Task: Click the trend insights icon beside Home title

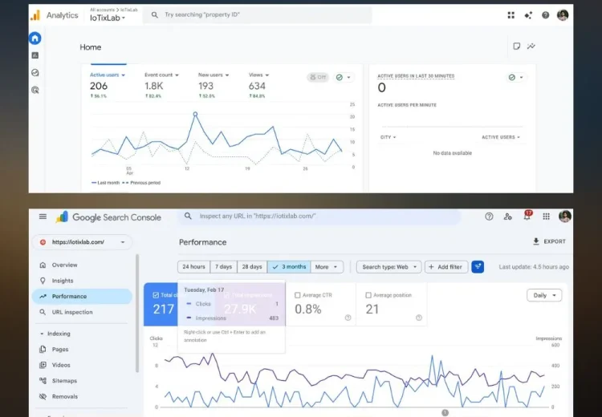Action: (x=531, y=46)
